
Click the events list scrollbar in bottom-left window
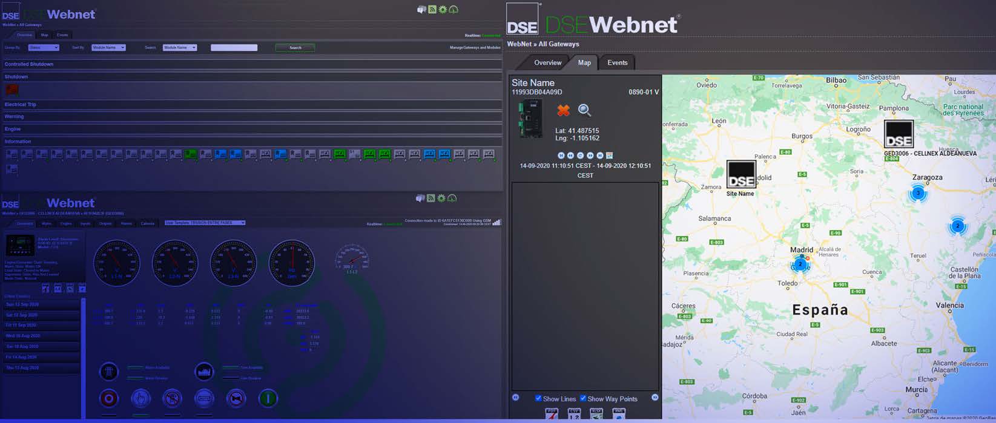pos(83,357)
